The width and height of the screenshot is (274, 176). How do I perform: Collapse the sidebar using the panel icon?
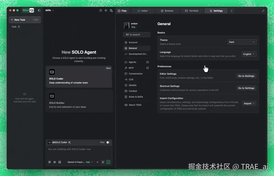click(x=39, y=10)
